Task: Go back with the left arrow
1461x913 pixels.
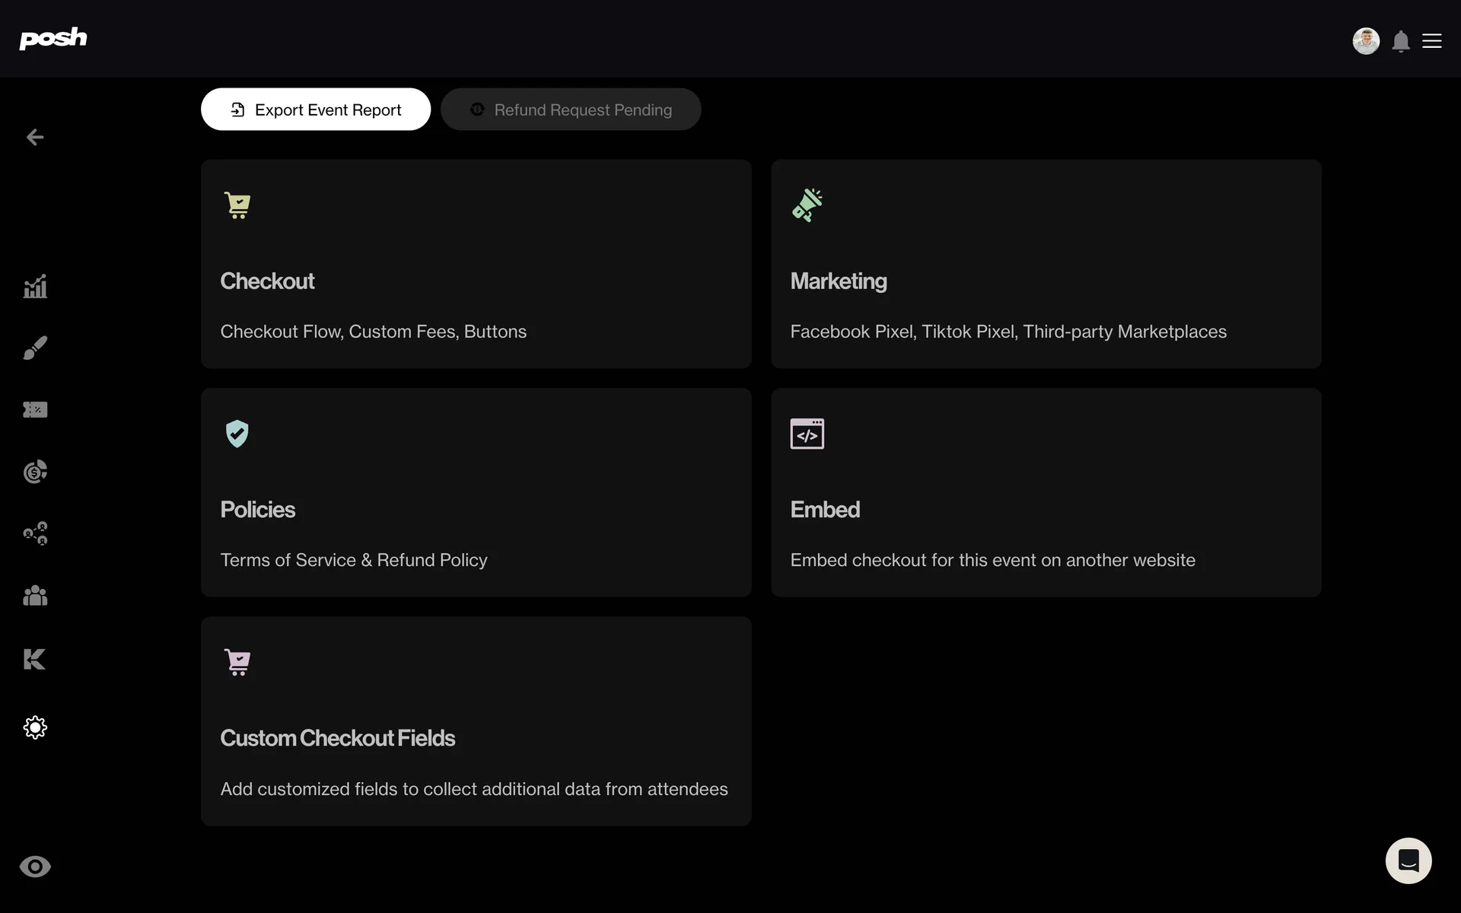Action: [x=35, y=137]
